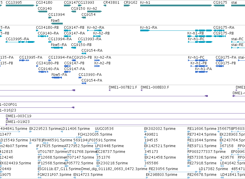Select the CG9154-PA protein label

92,80
